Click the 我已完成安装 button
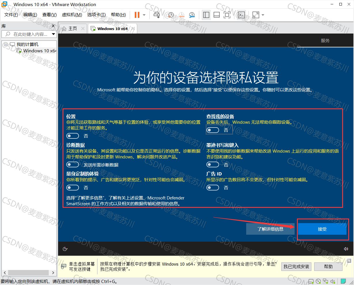 tap(296, 267)
